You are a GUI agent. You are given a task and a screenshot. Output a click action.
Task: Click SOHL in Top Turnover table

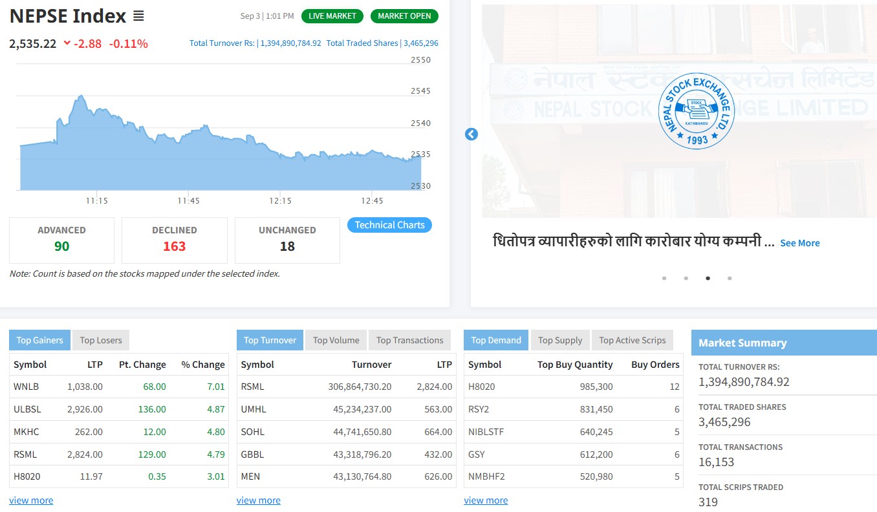[253, 432]
